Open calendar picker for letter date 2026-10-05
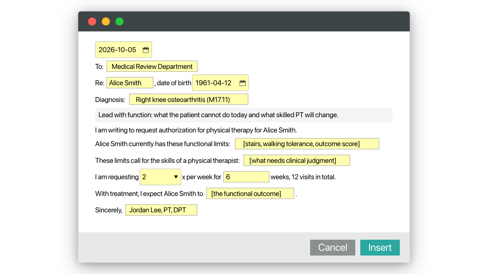The image size is (488, 274). [146, 50]
